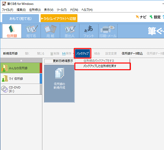This screenshot has height=150, width=164.
Task: Click the 結合 toolbar button
Action: (x=97, y=54)
